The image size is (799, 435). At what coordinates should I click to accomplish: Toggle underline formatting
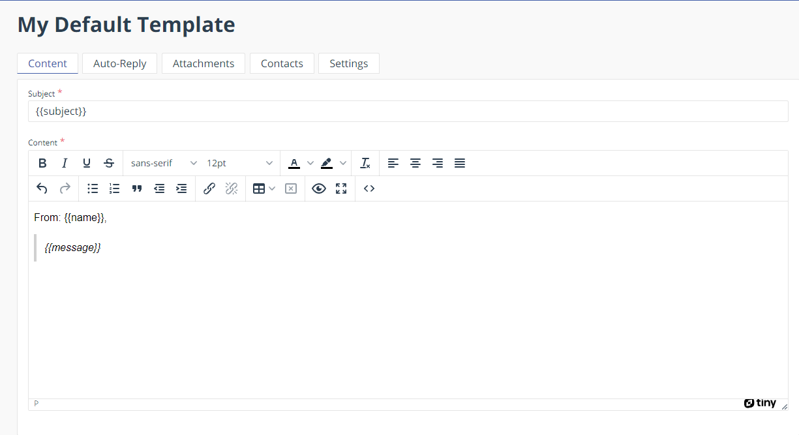point(86,163)
